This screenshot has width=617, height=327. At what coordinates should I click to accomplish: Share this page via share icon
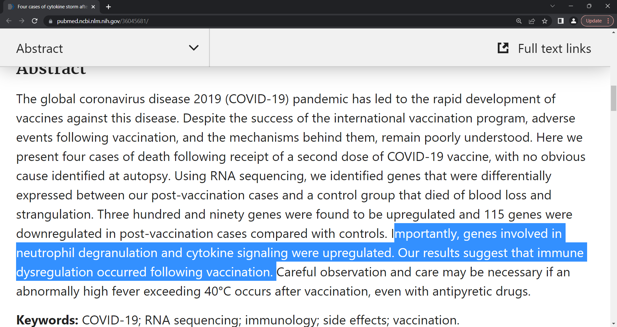[532, 21]
